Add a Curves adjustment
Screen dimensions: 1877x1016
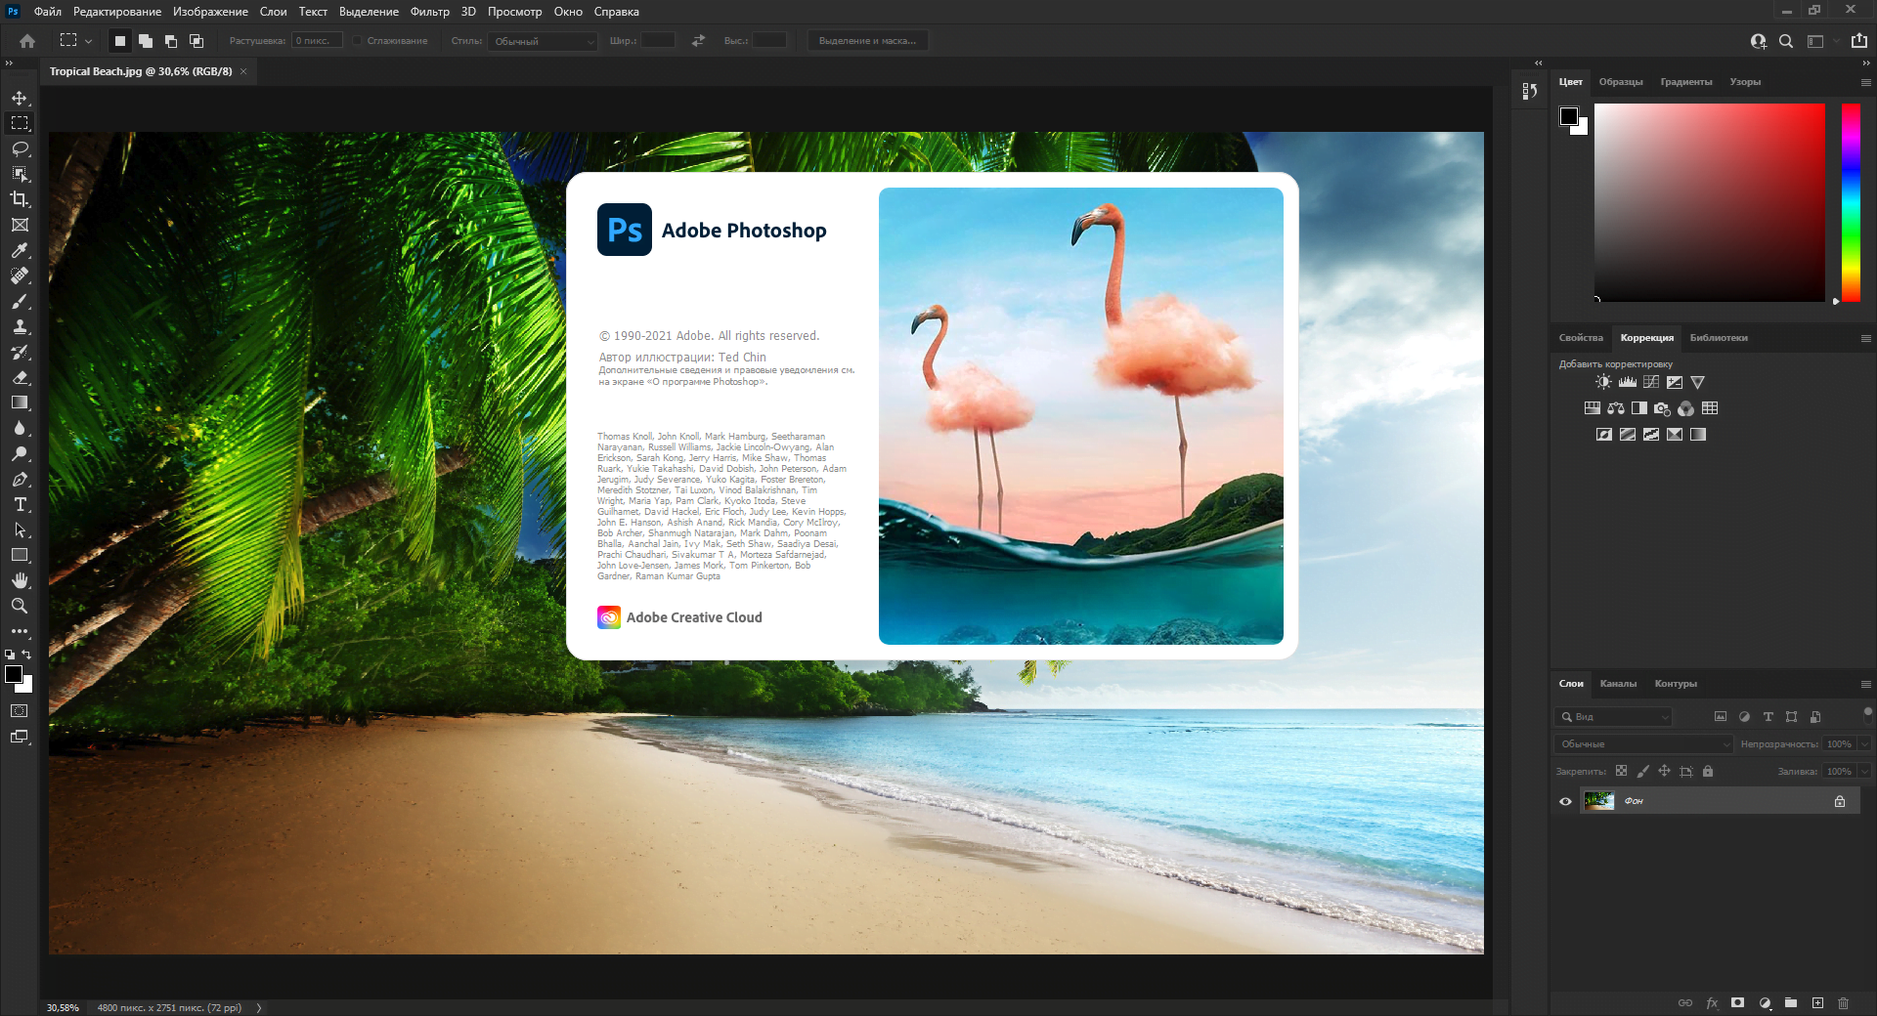(1651, 382)
